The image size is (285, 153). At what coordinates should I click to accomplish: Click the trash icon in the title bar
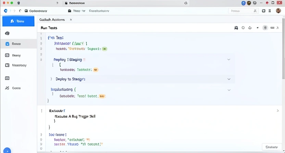18,3
